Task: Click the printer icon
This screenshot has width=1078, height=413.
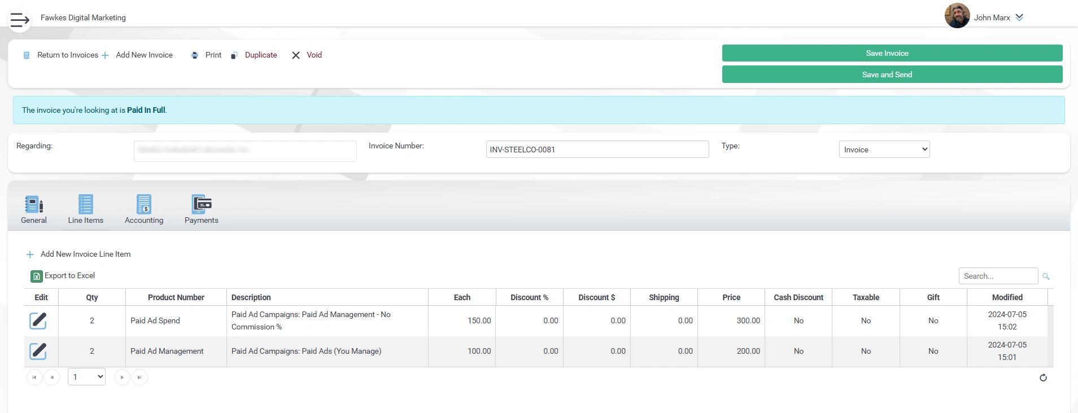Action: (195, 55)
